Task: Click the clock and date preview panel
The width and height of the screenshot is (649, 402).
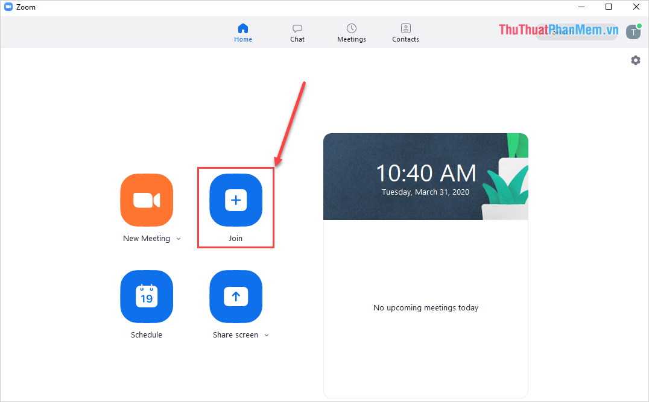Action: pos(426,176)
